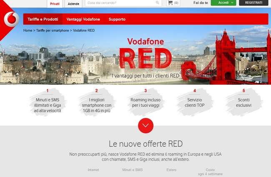271x177 pixels.
Task: Open the Tariffe e Prodotti menu
Action: click(43, 19)
